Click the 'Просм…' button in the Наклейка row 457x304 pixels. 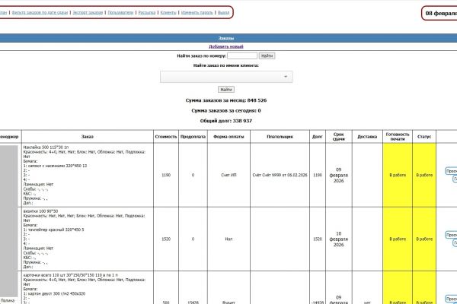[451, 171]
